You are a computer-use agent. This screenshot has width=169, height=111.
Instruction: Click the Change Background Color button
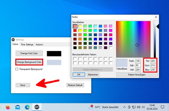[x=29, y=62]
